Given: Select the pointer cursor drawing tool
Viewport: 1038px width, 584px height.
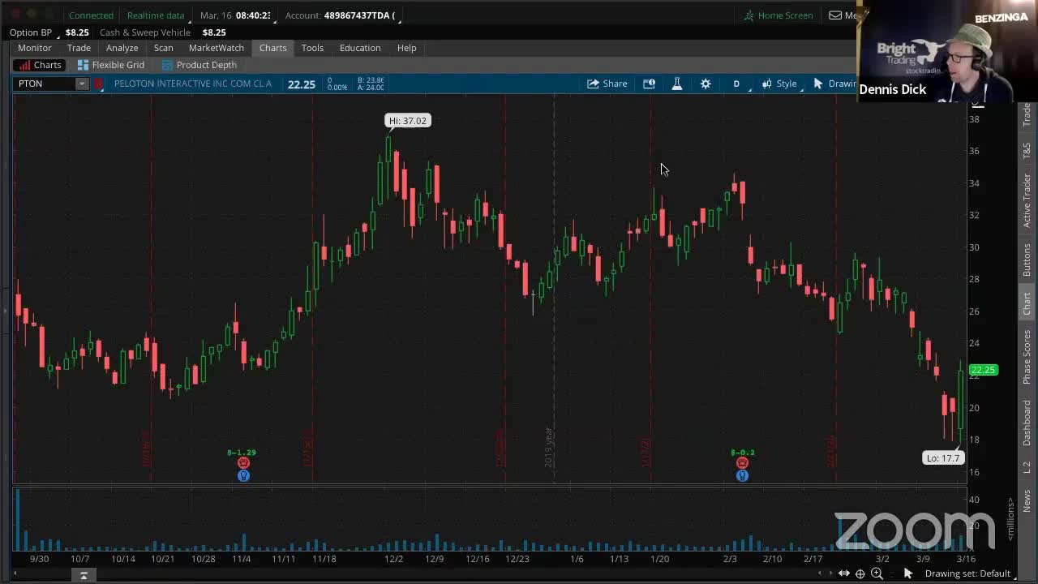Looking at the screenshot, I should click(908, 573).
